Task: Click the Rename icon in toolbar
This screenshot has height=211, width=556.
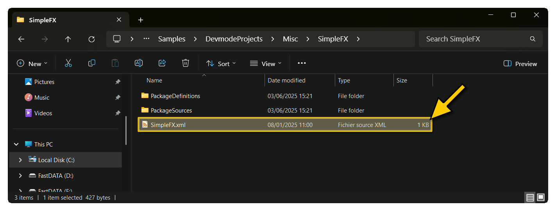Action: pos(139,63)
